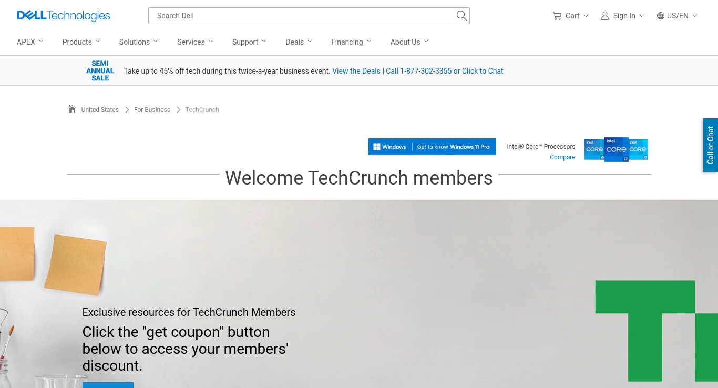
Task: Open the APEX menu
Action: click(30, 42)
